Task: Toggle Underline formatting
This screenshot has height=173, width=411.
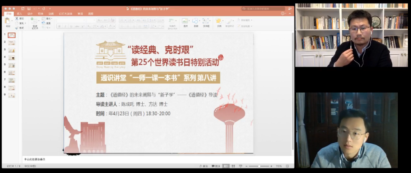Action: coord(71,27)
